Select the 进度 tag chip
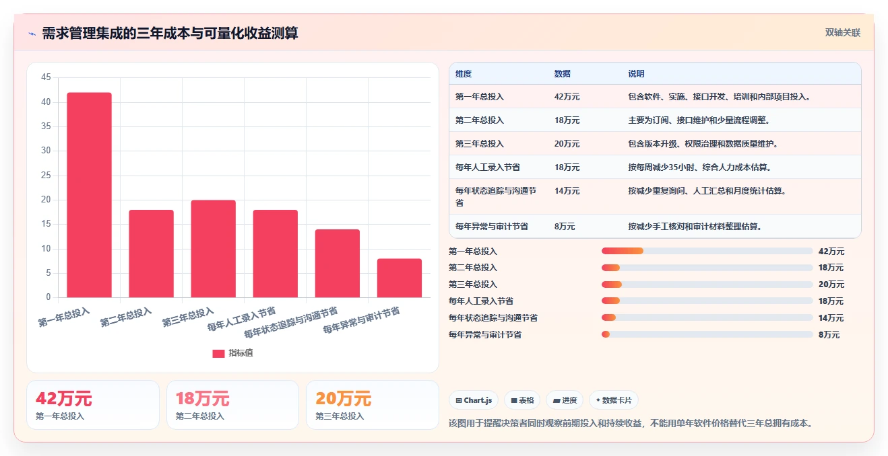The height and width of the screenshot is (456, 888). tap(565, 400)
